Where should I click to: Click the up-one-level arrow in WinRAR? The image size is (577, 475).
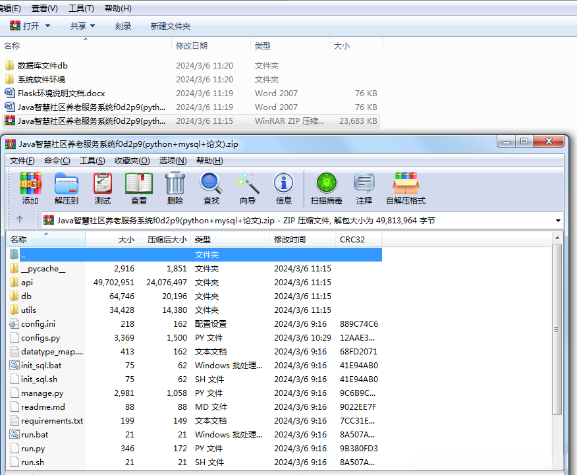(x=20, y=219)
